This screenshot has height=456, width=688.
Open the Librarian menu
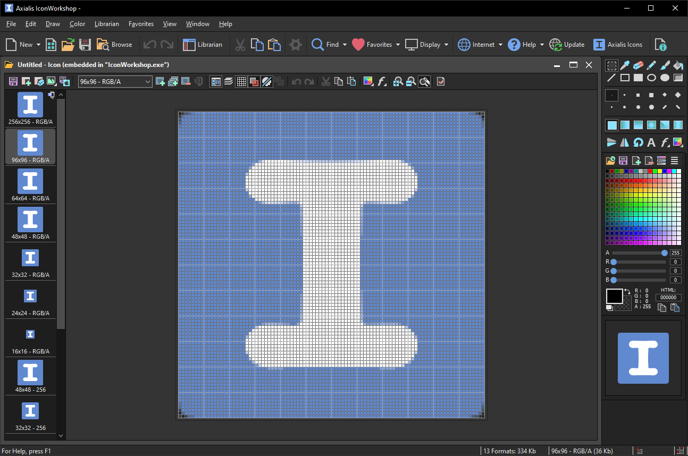point(106,23)
